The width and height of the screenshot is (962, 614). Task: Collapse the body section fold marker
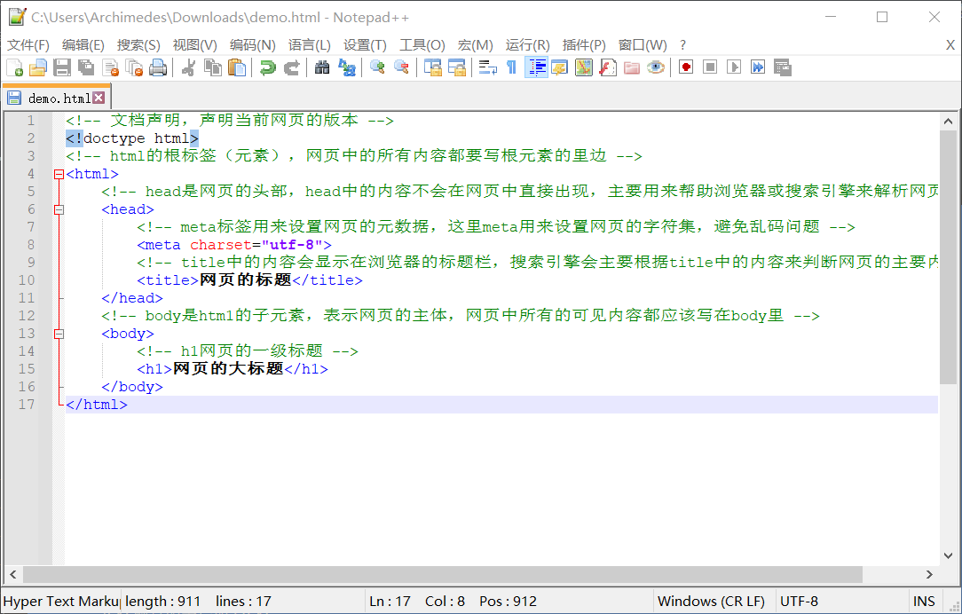click(x=59, y=333)
